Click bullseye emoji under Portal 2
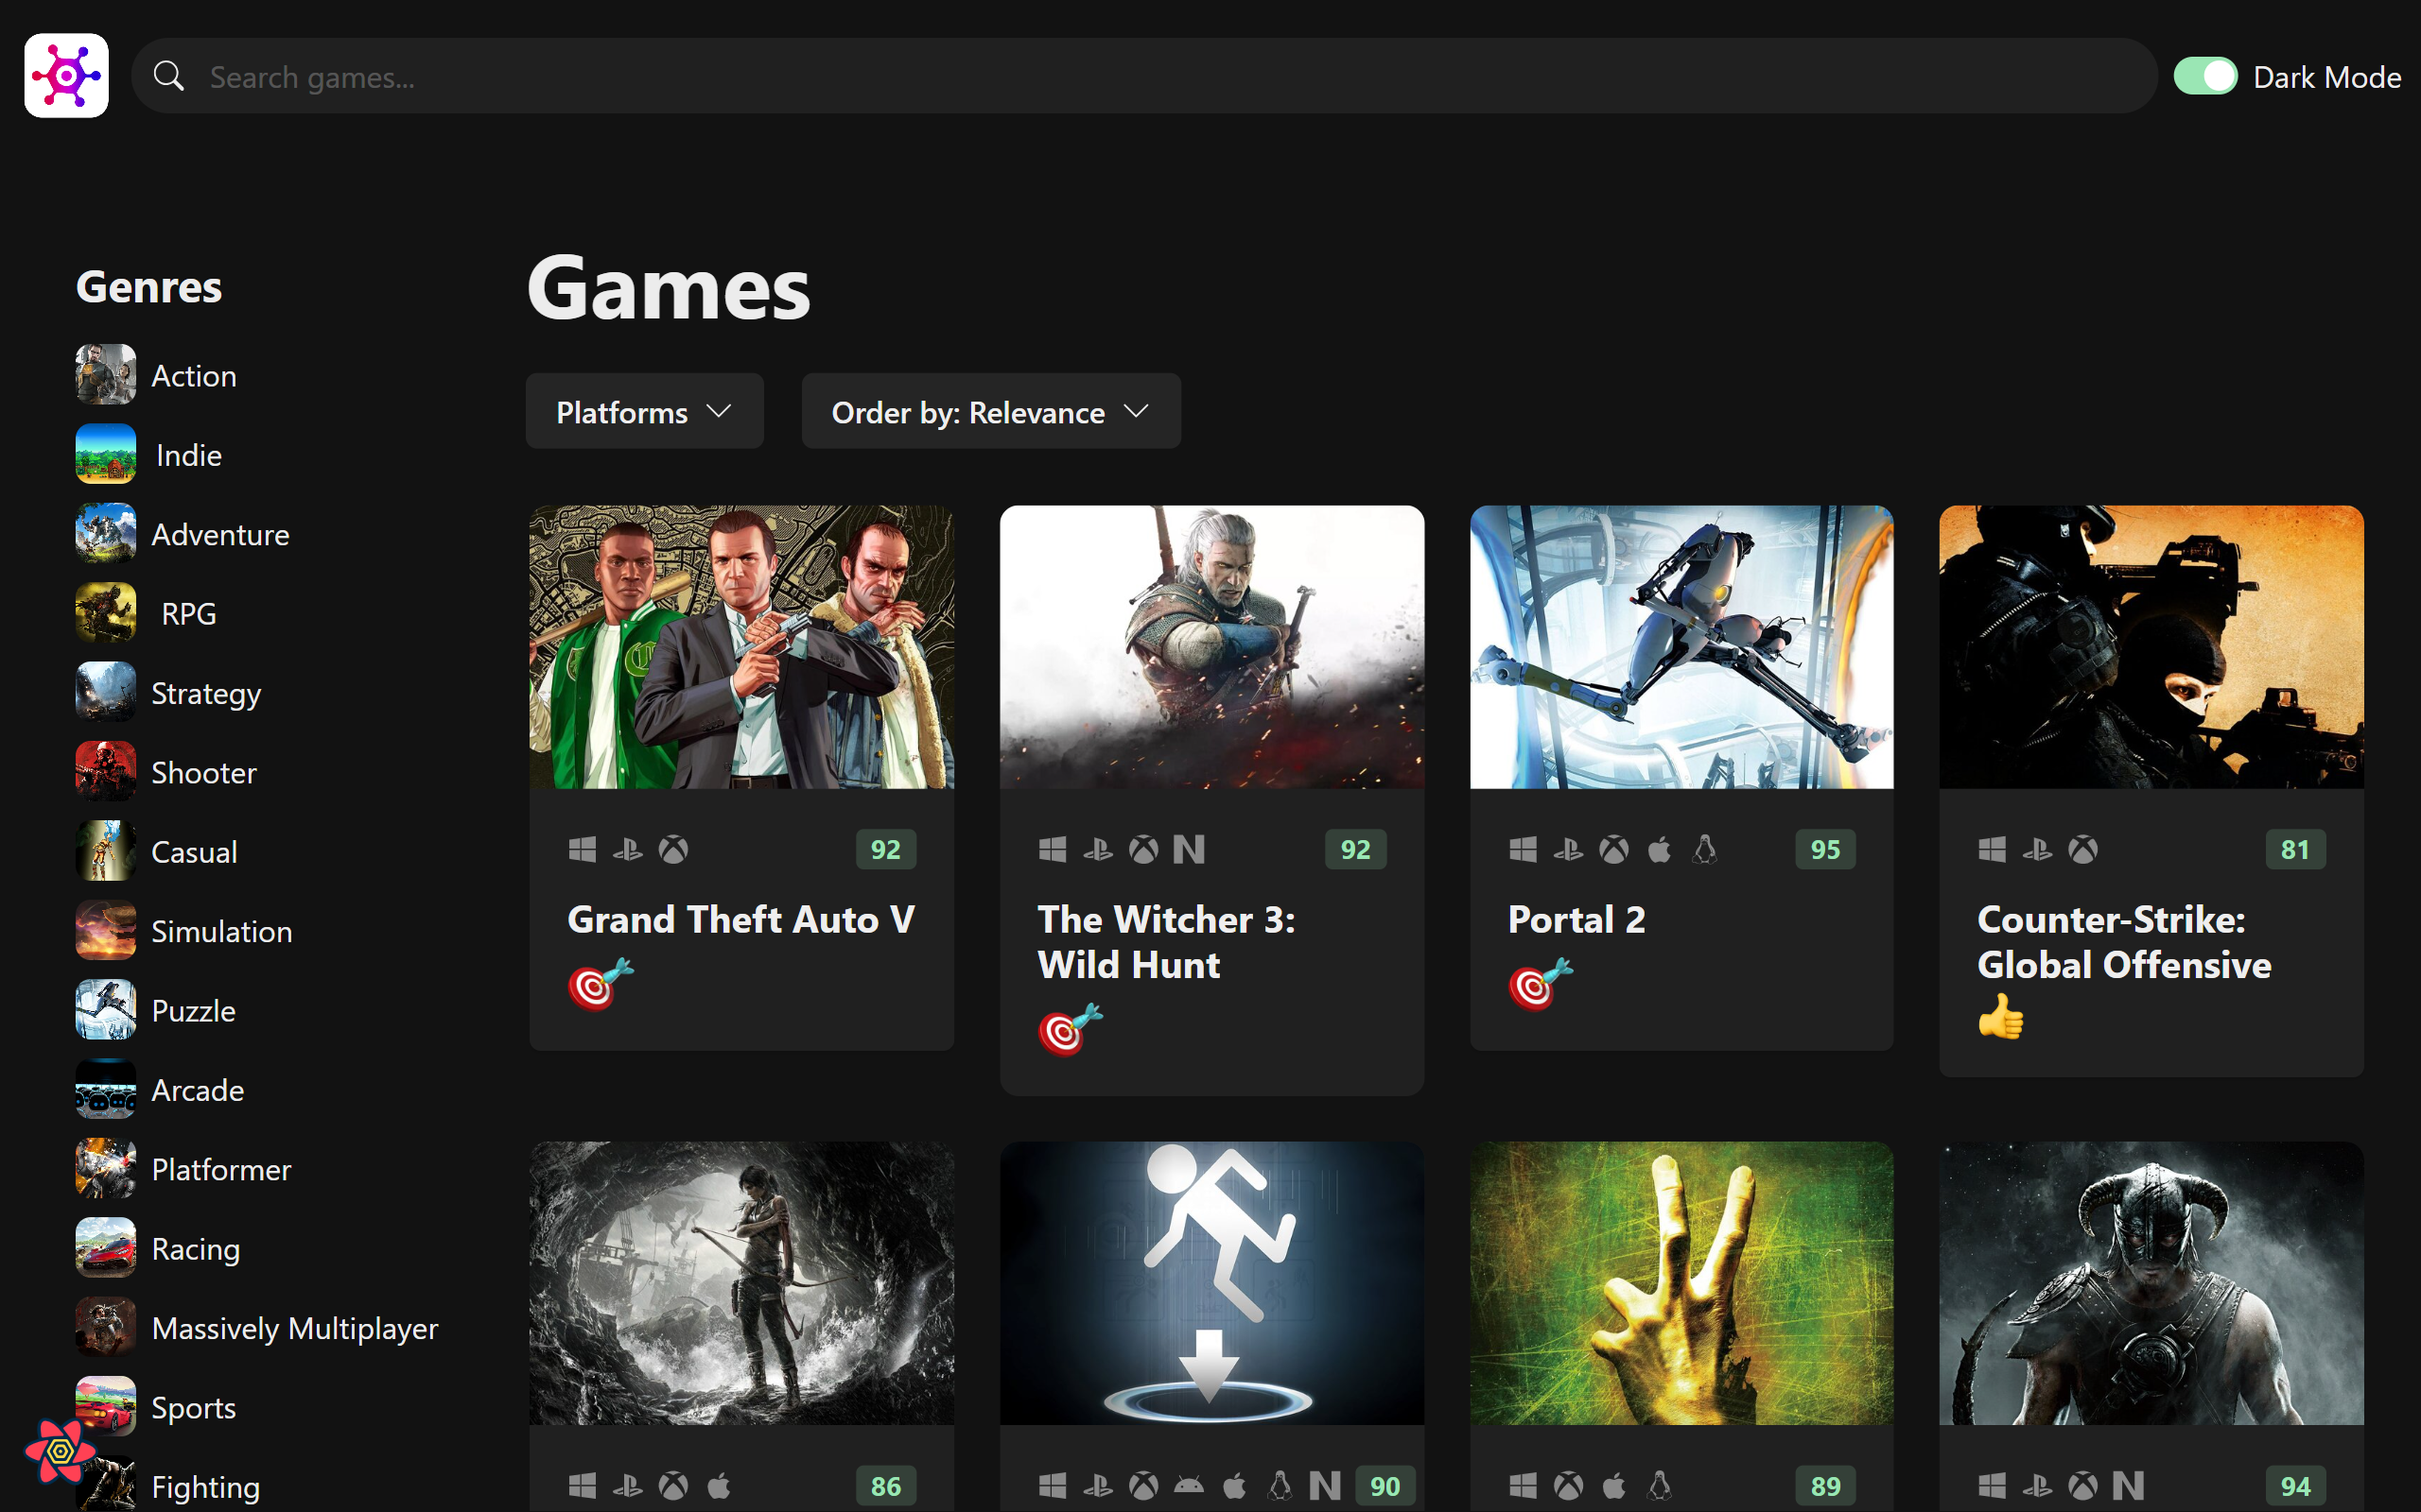The height and width of the screenshot is (1512, 2421). click(1539, 985)
